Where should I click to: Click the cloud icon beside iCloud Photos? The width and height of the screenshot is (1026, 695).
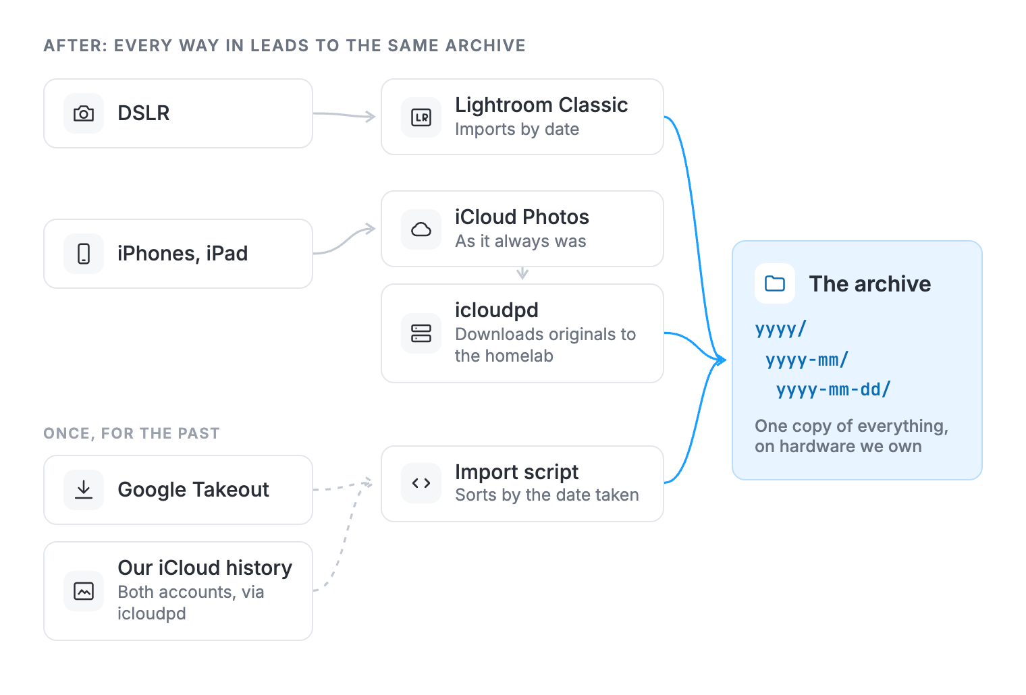point(421,229)
